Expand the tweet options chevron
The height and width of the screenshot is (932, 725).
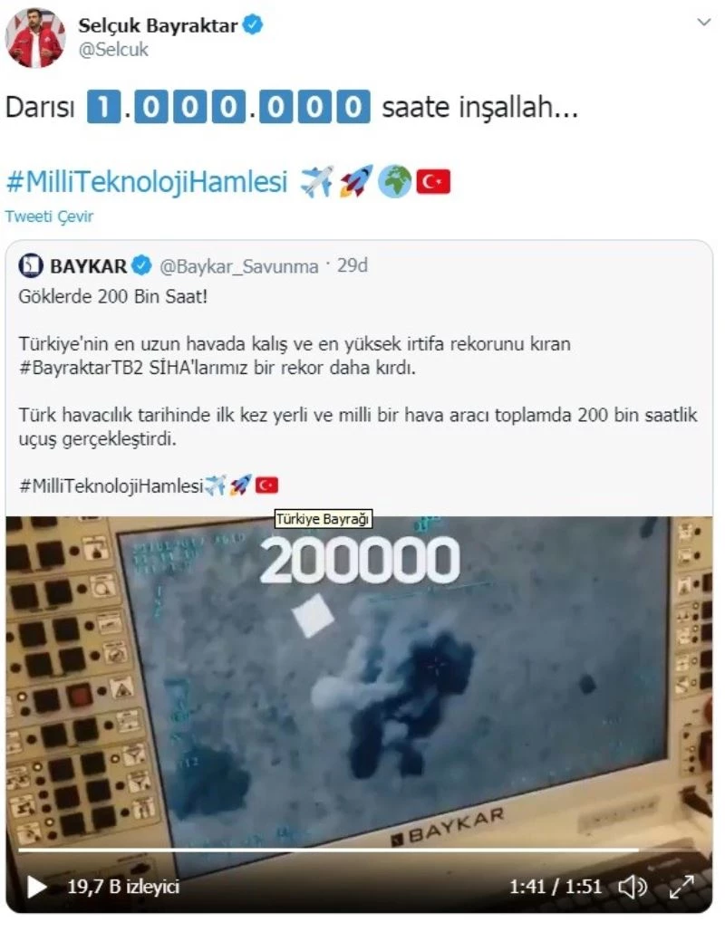(704, 23)
